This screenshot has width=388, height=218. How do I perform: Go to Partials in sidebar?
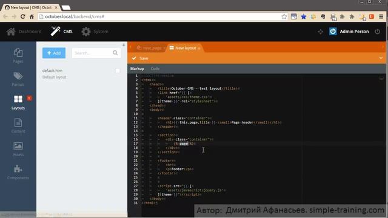coord(18,79)
